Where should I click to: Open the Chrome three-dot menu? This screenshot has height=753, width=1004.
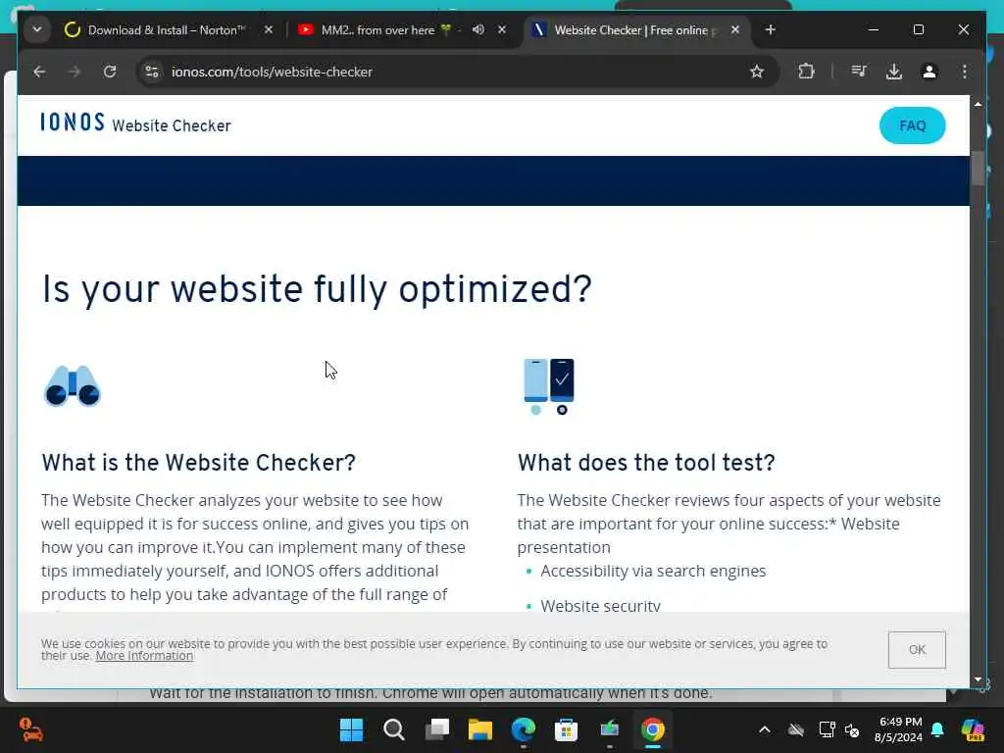tap(965, 72)
